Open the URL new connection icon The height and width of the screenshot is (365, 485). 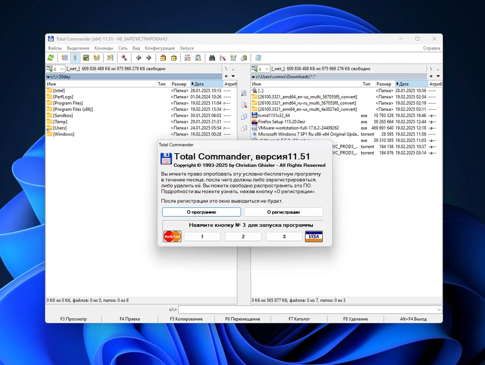click(198, 58)
